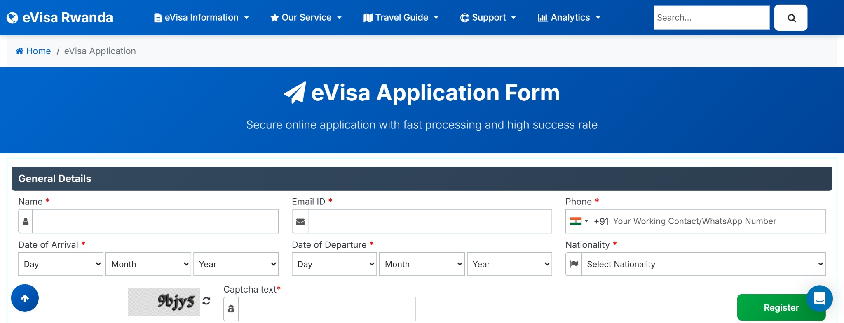Open the arrival Month dropdown
Image resolution: width=844 pixels, height=323 pixels.
tap(148, 264)
